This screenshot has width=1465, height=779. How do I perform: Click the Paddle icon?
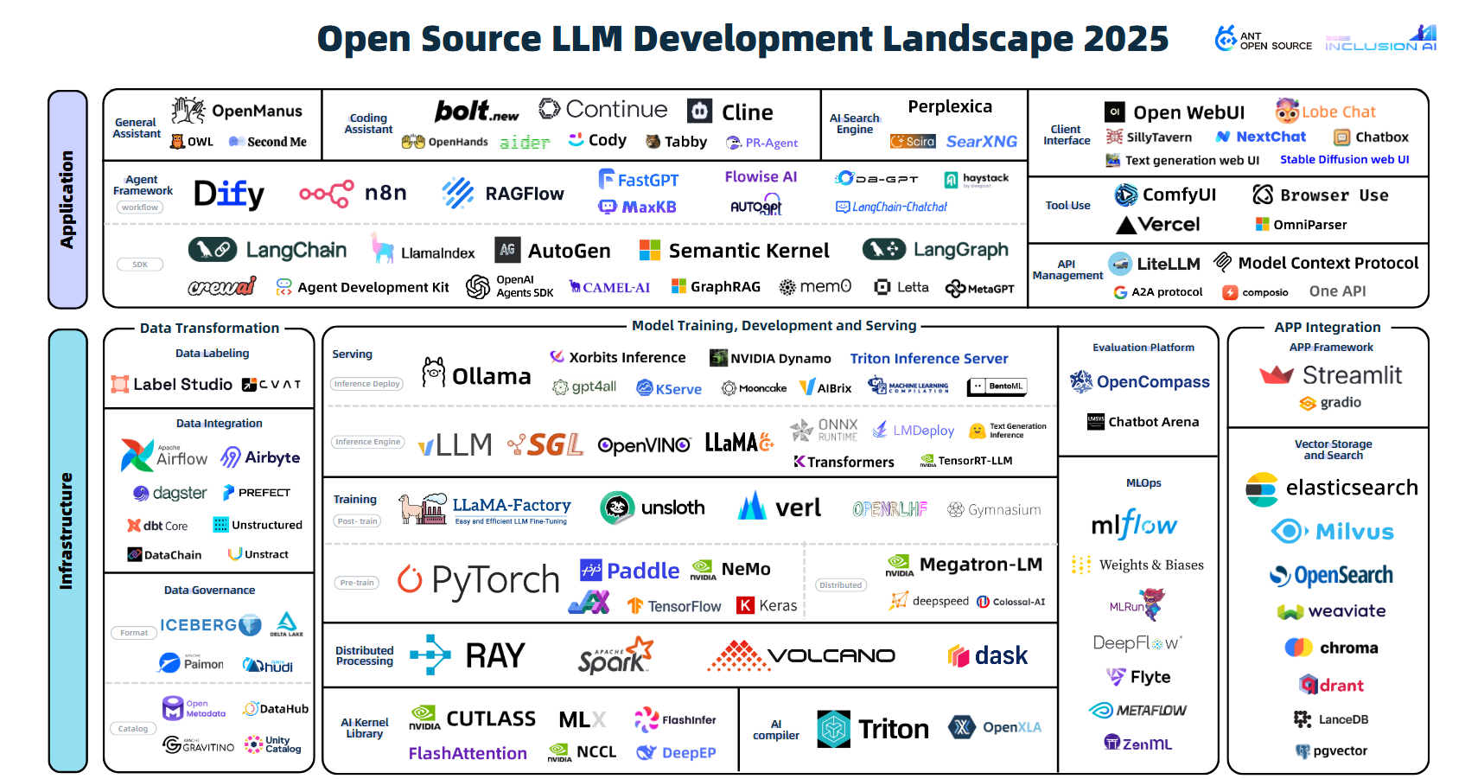click(591, 570)
